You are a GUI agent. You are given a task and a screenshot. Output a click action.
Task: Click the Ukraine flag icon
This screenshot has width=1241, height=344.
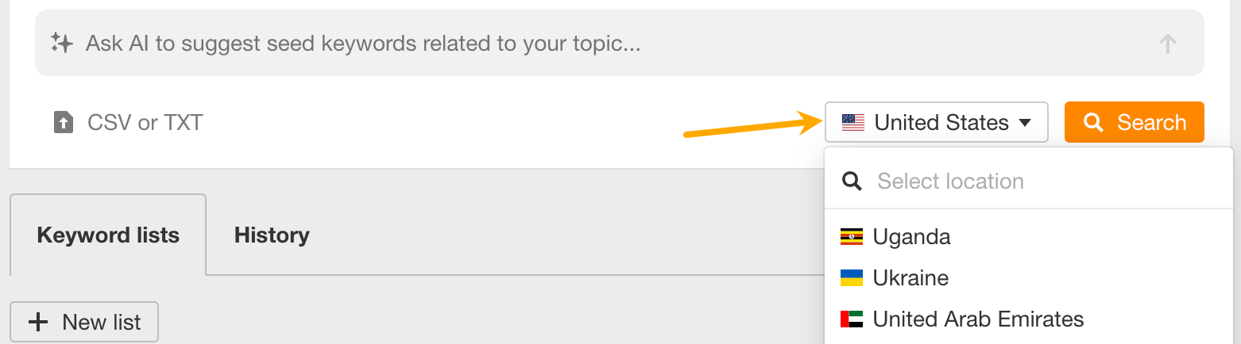click(852, 278)
